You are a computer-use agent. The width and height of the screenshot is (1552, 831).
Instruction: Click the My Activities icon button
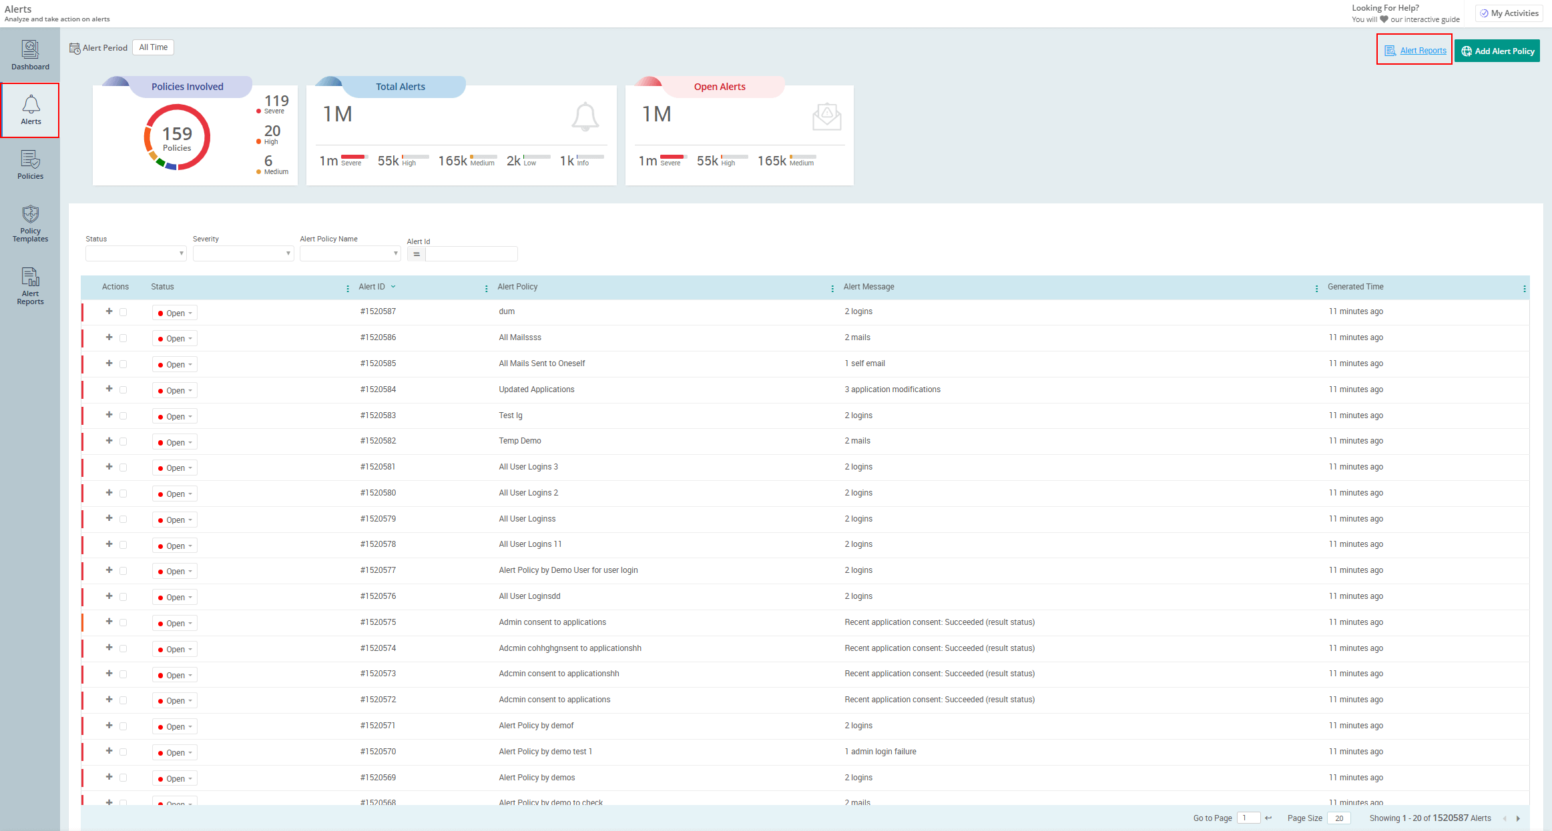coord(1509,13)
